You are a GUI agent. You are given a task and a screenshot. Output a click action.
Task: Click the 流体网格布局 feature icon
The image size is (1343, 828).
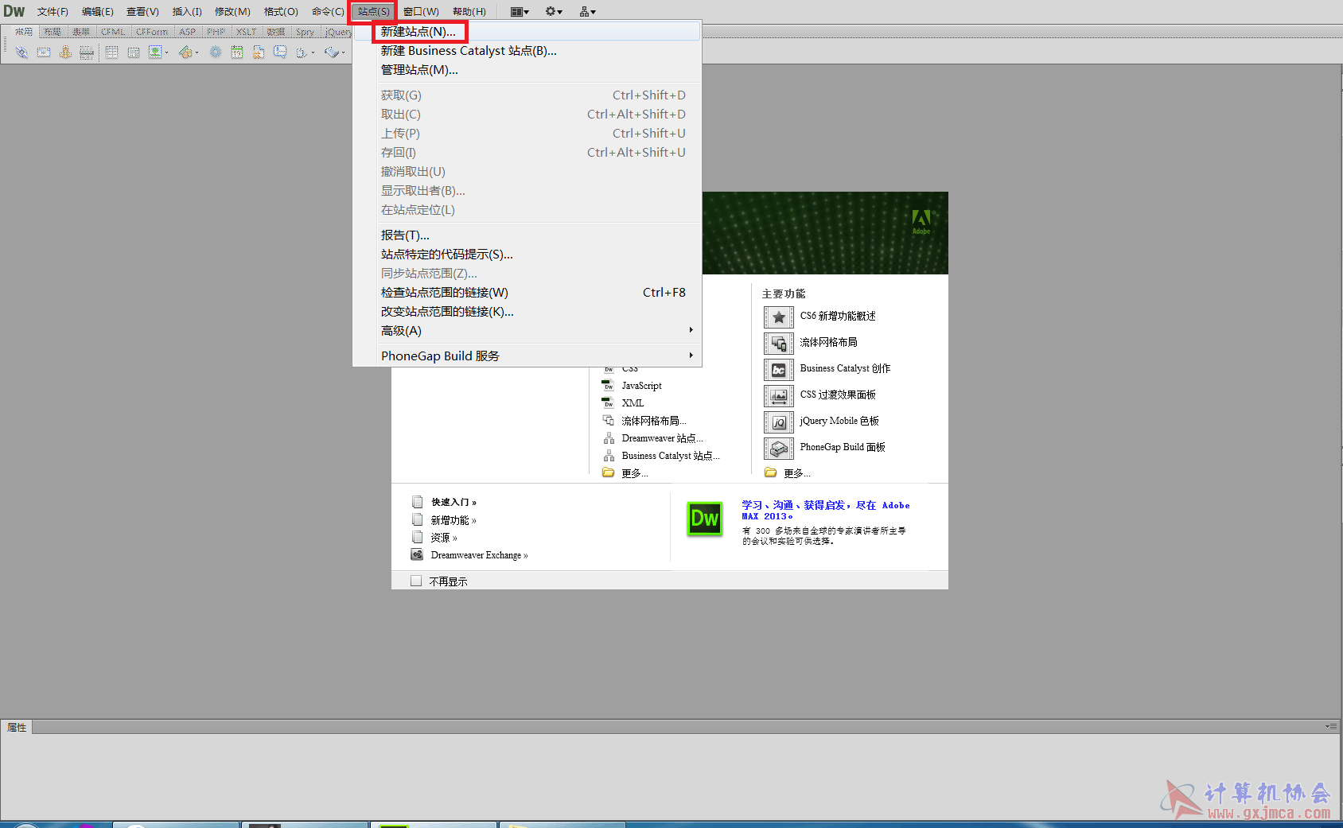[779, 344]
